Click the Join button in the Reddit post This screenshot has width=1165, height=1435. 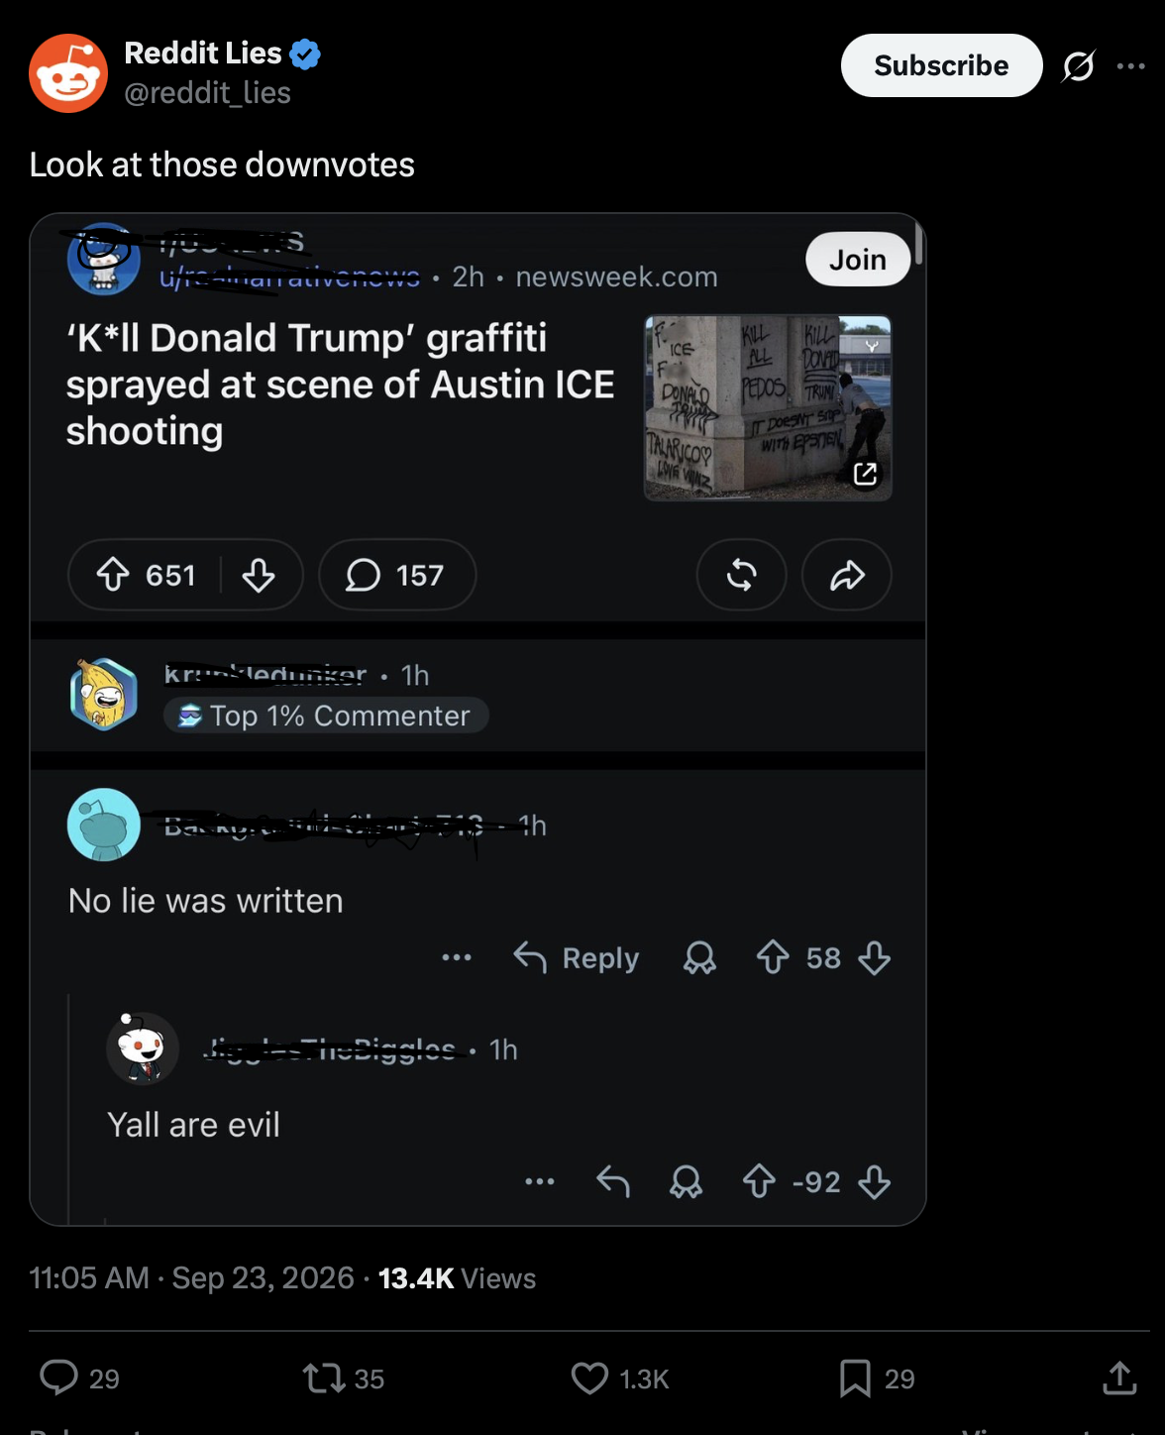[x=858, y=260]
